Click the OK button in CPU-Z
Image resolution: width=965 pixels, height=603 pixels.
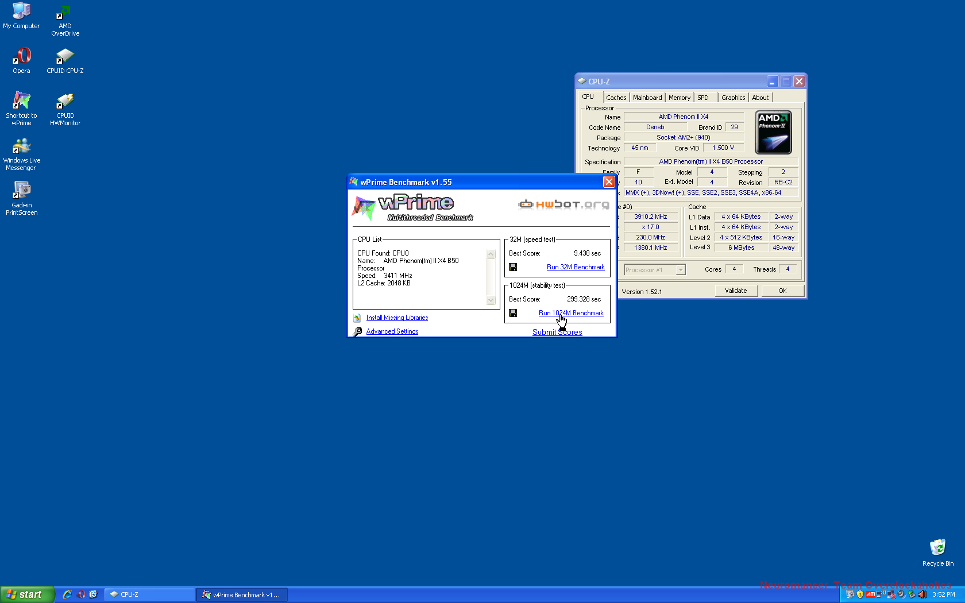pyautogui.click(x=782, y=291)
